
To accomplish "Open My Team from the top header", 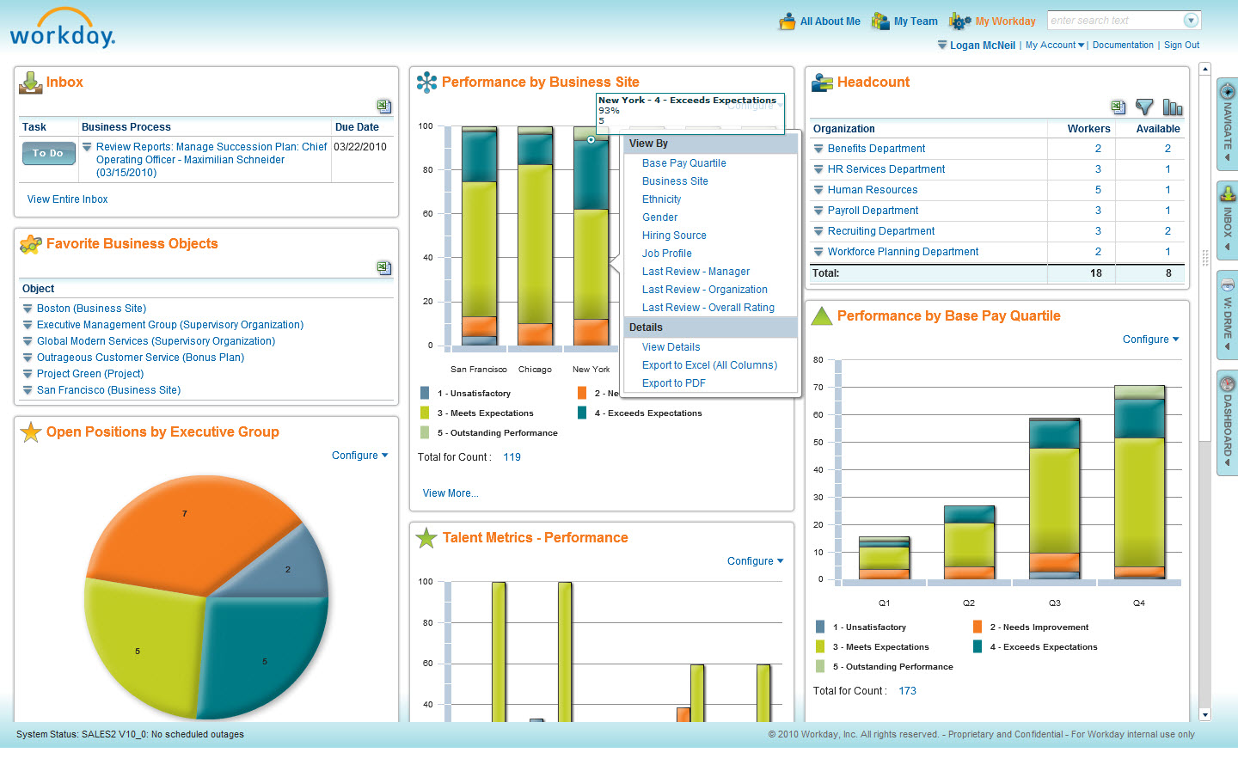I will 914,21.
